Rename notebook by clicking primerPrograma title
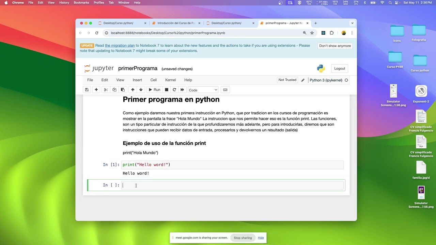This screenshot has width=436, height=245. [138, 68]
